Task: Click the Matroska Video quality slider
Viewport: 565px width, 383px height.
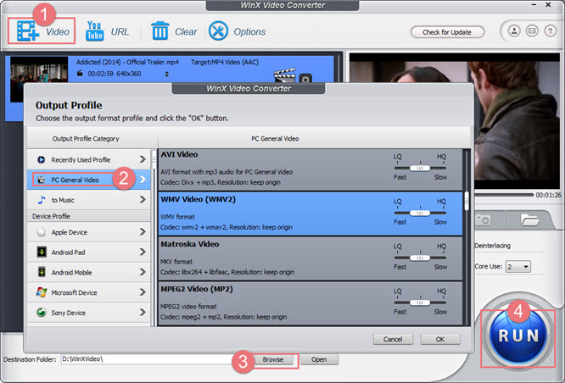Action: (420, 258)
